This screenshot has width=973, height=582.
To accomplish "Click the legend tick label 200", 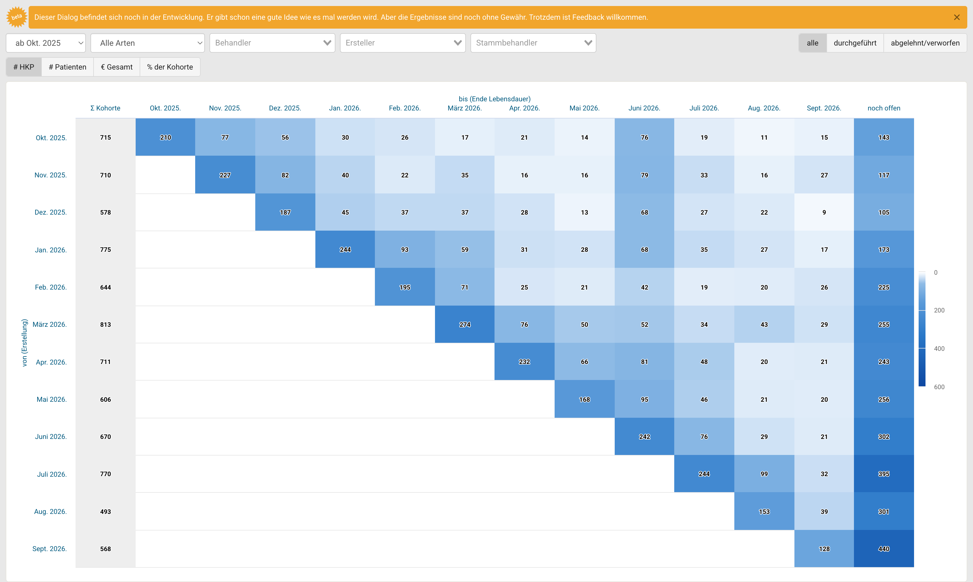I will [x=939, y=310].
